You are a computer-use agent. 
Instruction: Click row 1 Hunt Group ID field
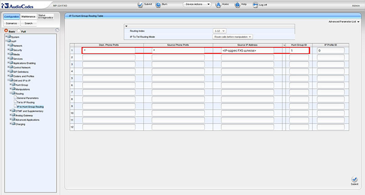[x=299, y=51]
